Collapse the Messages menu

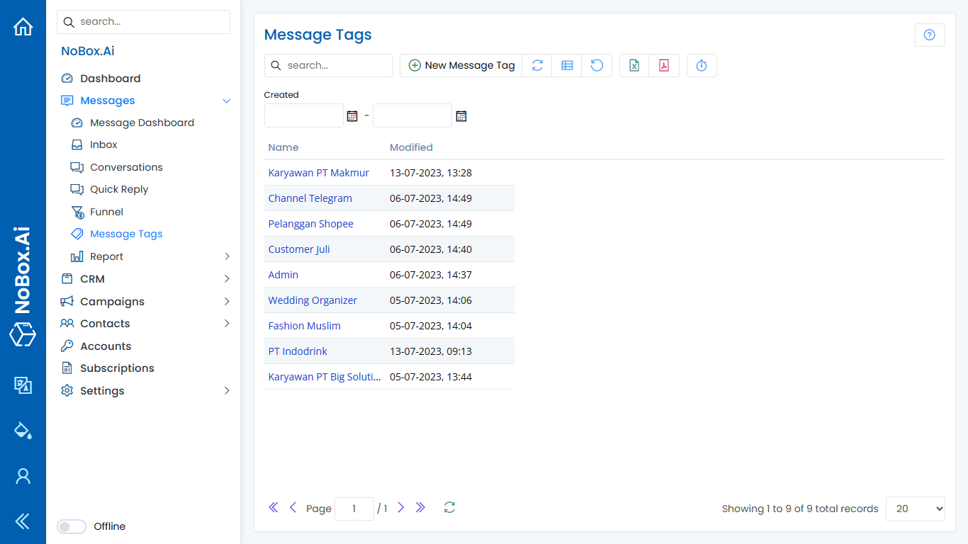[x=227, y=101]
